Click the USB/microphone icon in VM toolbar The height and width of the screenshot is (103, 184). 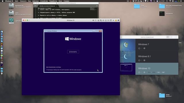tap(96, 20)
